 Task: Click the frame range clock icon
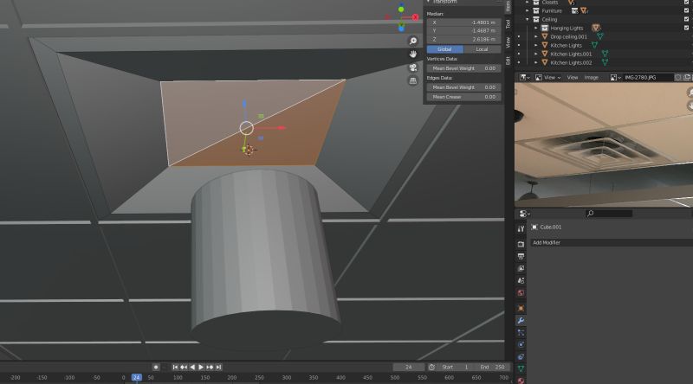431,367
